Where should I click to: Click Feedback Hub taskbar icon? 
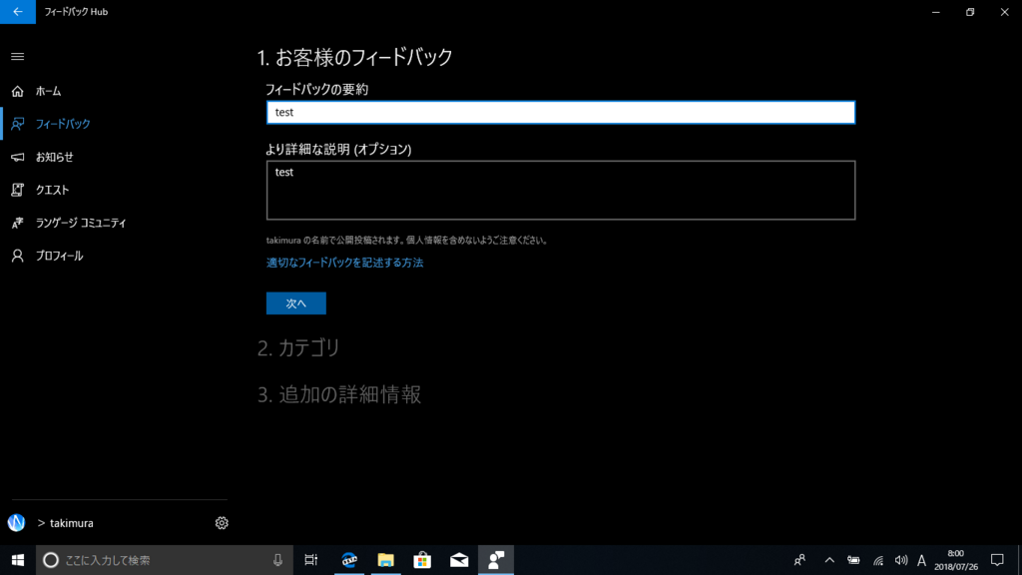pyautogui.click(x=496, y=560)
